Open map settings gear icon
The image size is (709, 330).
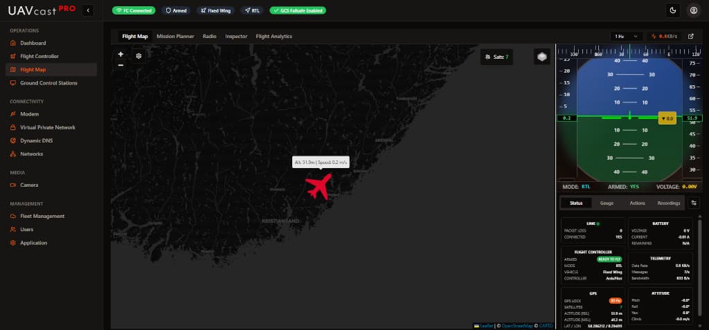pyautogui.click(x=138, y=56)
